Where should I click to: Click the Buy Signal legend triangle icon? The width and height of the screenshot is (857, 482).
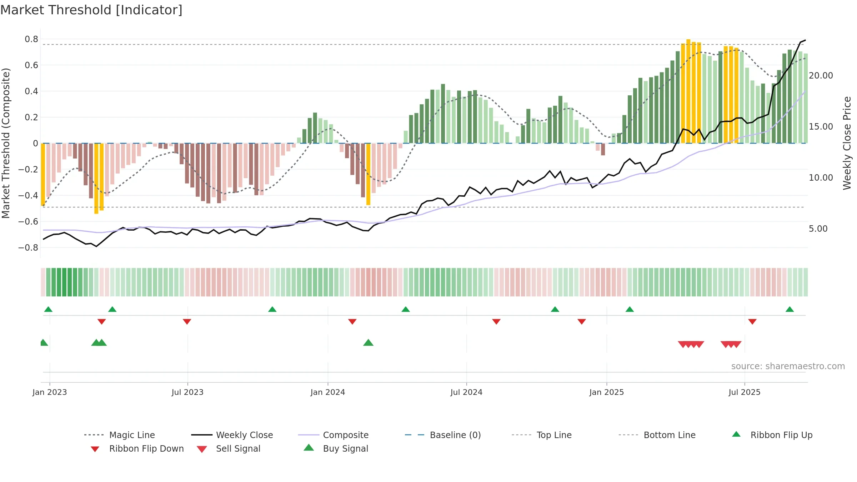point(309,447)
